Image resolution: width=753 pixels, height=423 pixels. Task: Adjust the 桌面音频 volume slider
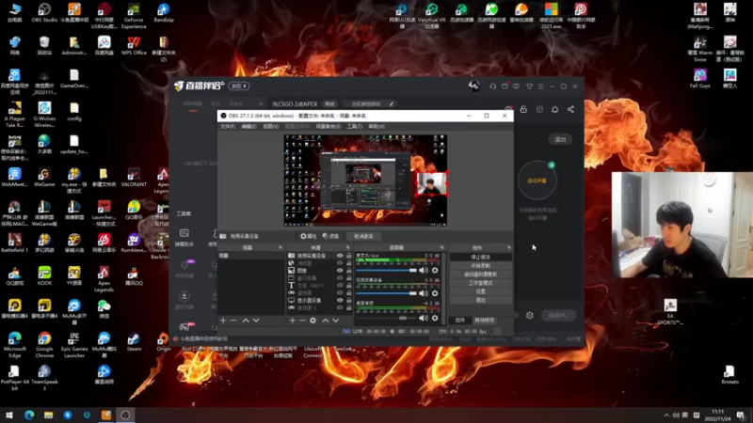(387, 318)
